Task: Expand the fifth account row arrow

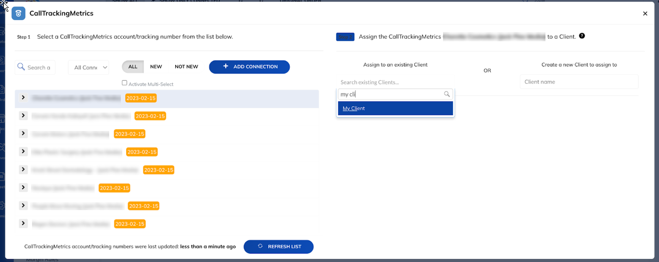Action: 23,169
